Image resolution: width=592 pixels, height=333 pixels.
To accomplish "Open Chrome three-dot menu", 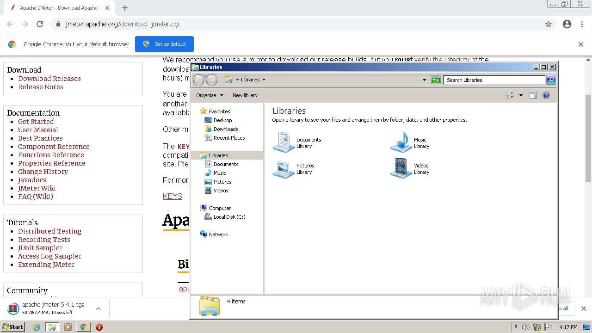I will click(582, 24).
